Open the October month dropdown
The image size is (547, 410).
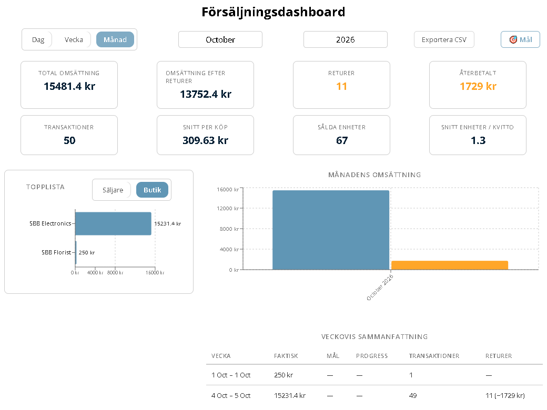tap(220, 40)
